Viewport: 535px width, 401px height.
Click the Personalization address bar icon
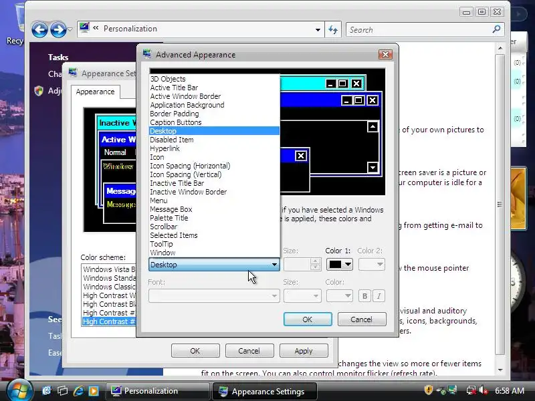[x=84, y=28]
